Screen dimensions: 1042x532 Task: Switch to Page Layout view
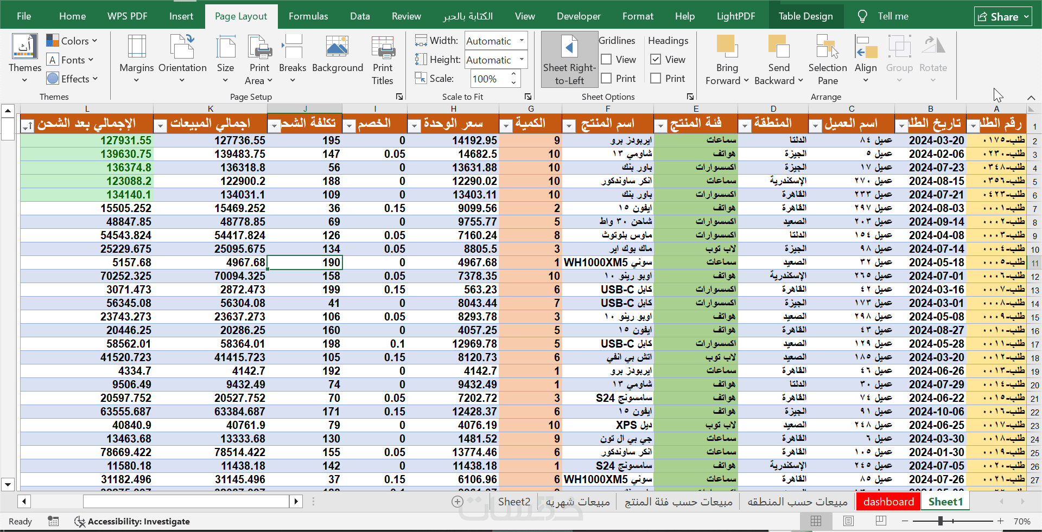(848, 521)
